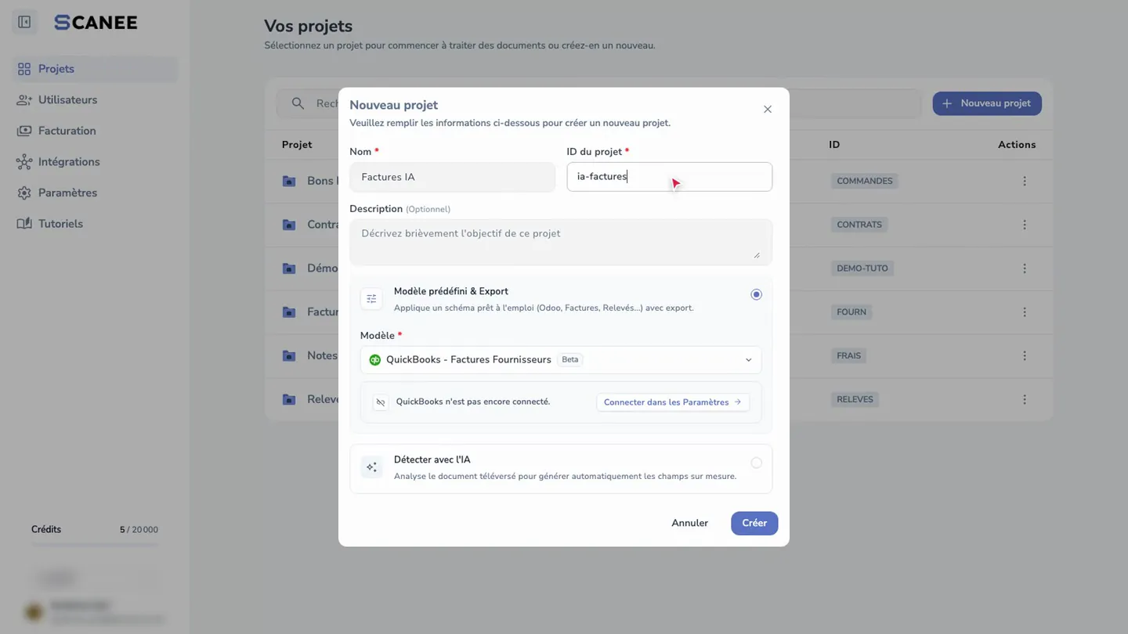1128x634 pixels.
Task: Open actions menu for FOURN row
Action: 1025,312
